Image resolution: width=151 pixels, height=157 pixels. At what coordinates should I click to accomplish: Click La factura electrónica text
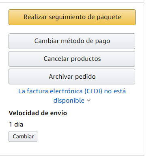[50, 91]
